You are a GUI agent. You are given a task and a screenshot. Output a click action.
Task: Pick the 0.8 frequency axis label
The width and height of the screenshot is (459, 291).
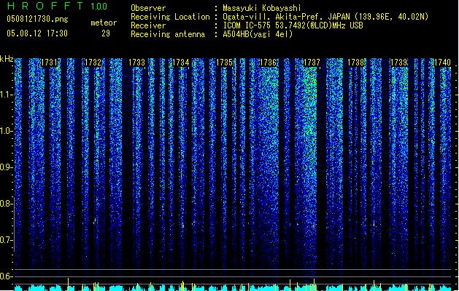(x=6, y=204)
